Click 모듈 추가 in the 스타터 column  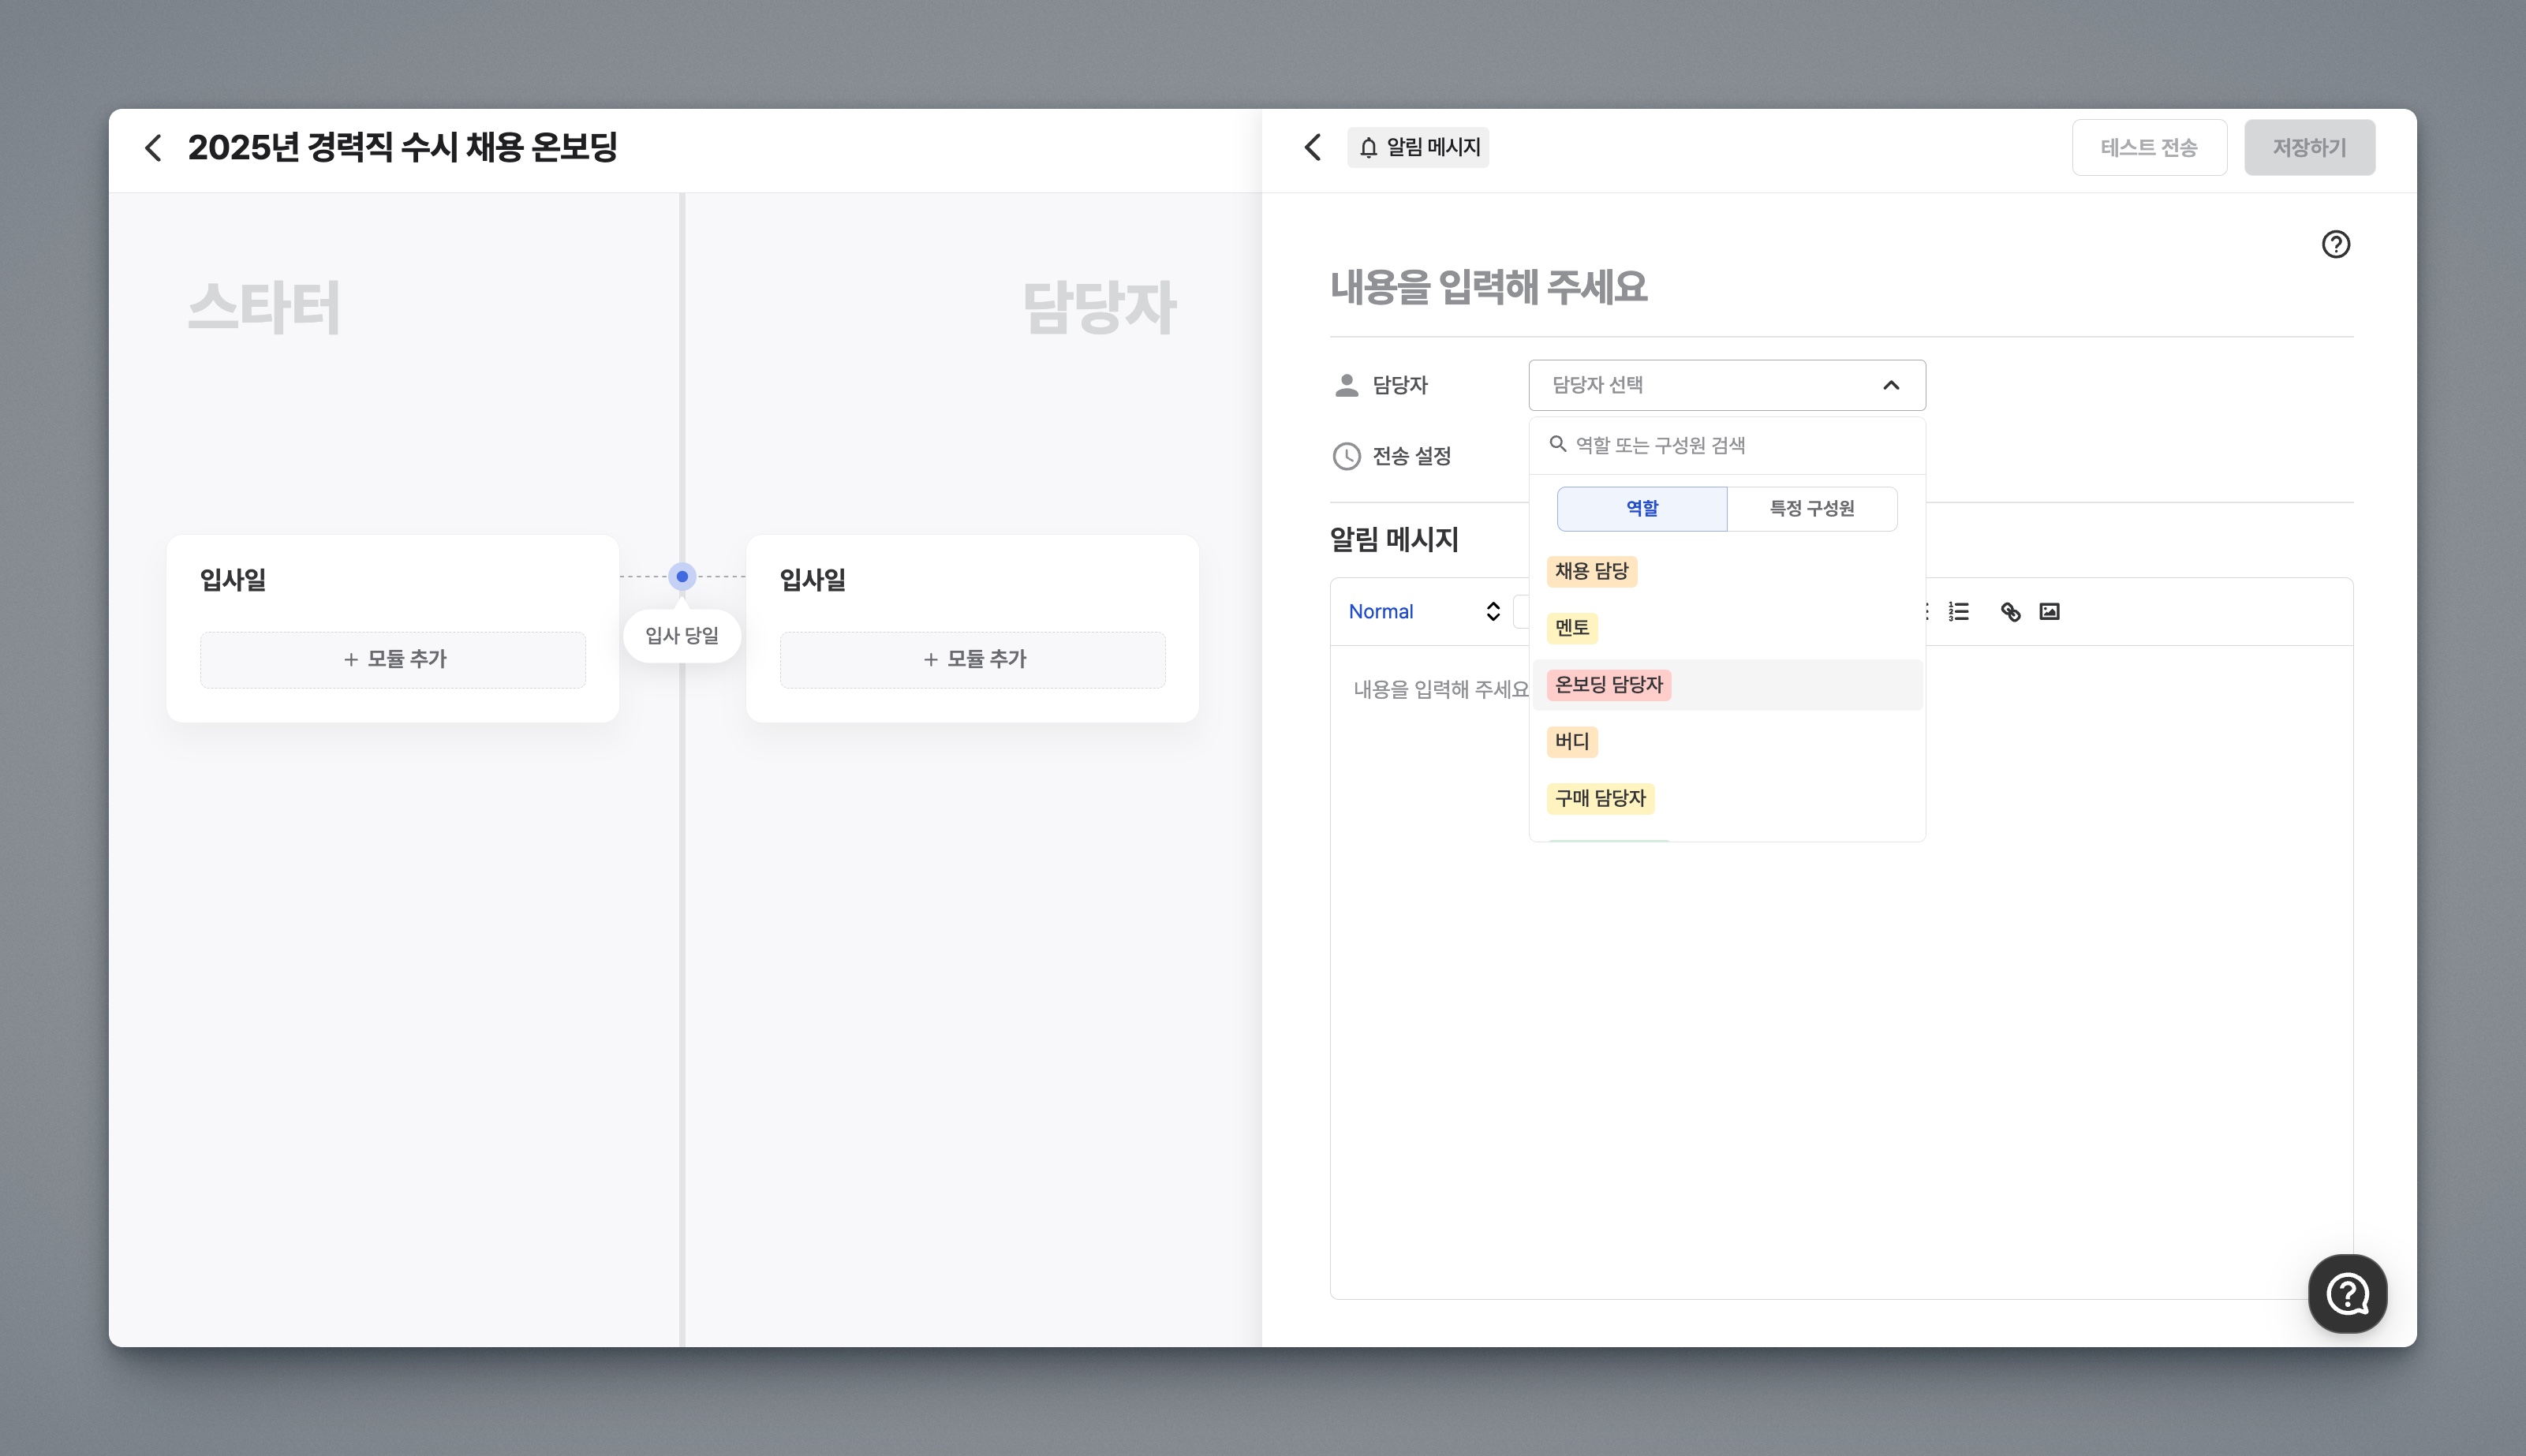[x=393, y=660]
